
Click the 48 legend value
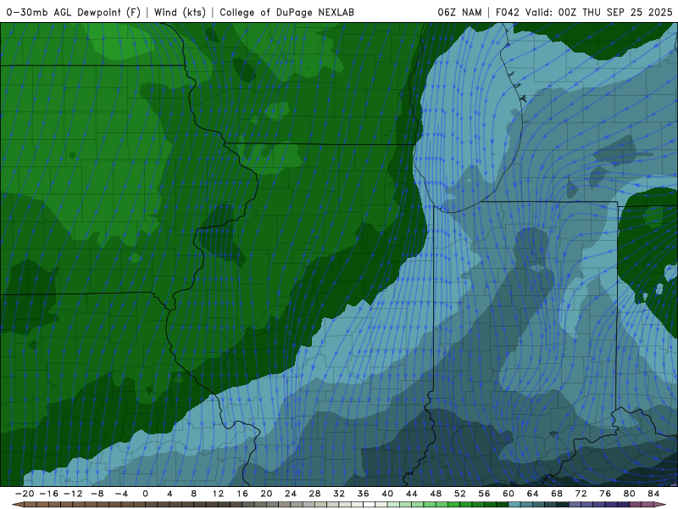point(436,494)
